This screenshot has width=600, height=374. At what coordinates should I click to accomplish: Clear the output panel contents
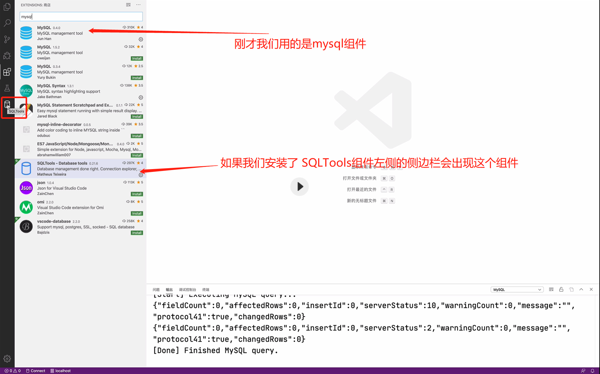tap(551, 289)
